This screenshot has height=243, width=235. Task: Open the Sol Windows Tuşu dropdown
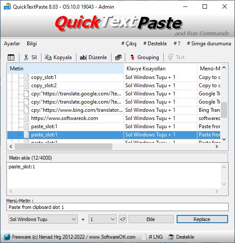pyautogui.click(x=43, y=219)
